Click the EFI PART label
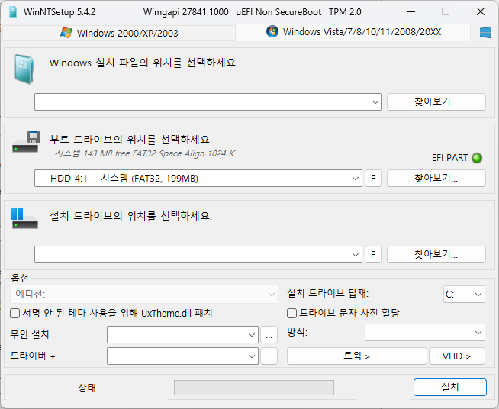The width and height of the screenshot is (499, 409). pos(449,158)
